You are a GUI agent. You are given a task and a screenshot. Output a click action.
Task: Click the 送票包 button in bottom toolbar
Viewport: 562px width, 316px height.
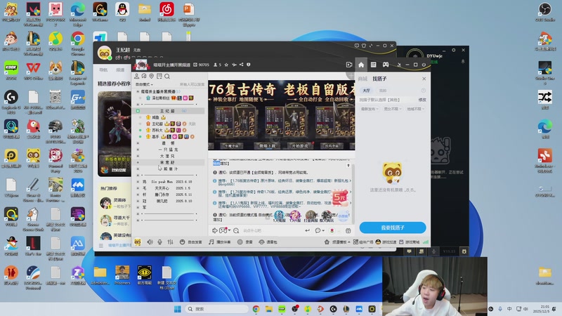click(x=268, y=242)
